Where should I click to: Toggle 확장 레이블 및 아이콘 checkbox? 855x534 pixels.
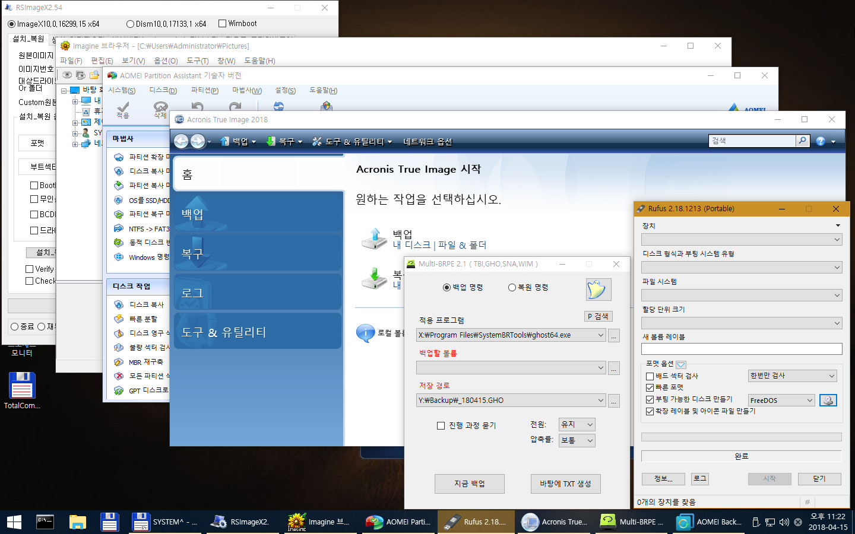[x=650, y=411]
